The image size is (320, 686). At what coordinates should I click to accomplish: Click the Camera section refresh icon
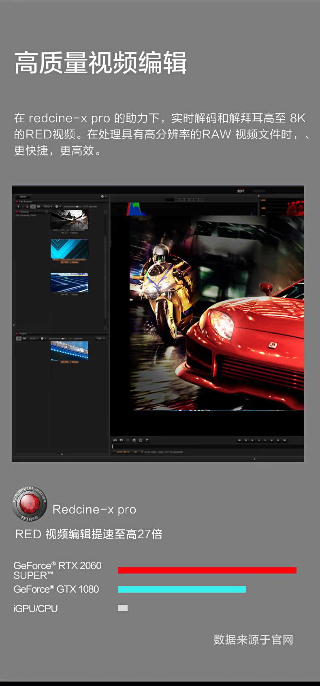47,212
